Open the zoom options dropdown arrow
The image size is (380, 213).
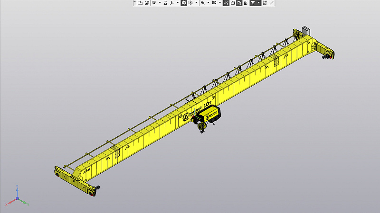coord(160,3)
